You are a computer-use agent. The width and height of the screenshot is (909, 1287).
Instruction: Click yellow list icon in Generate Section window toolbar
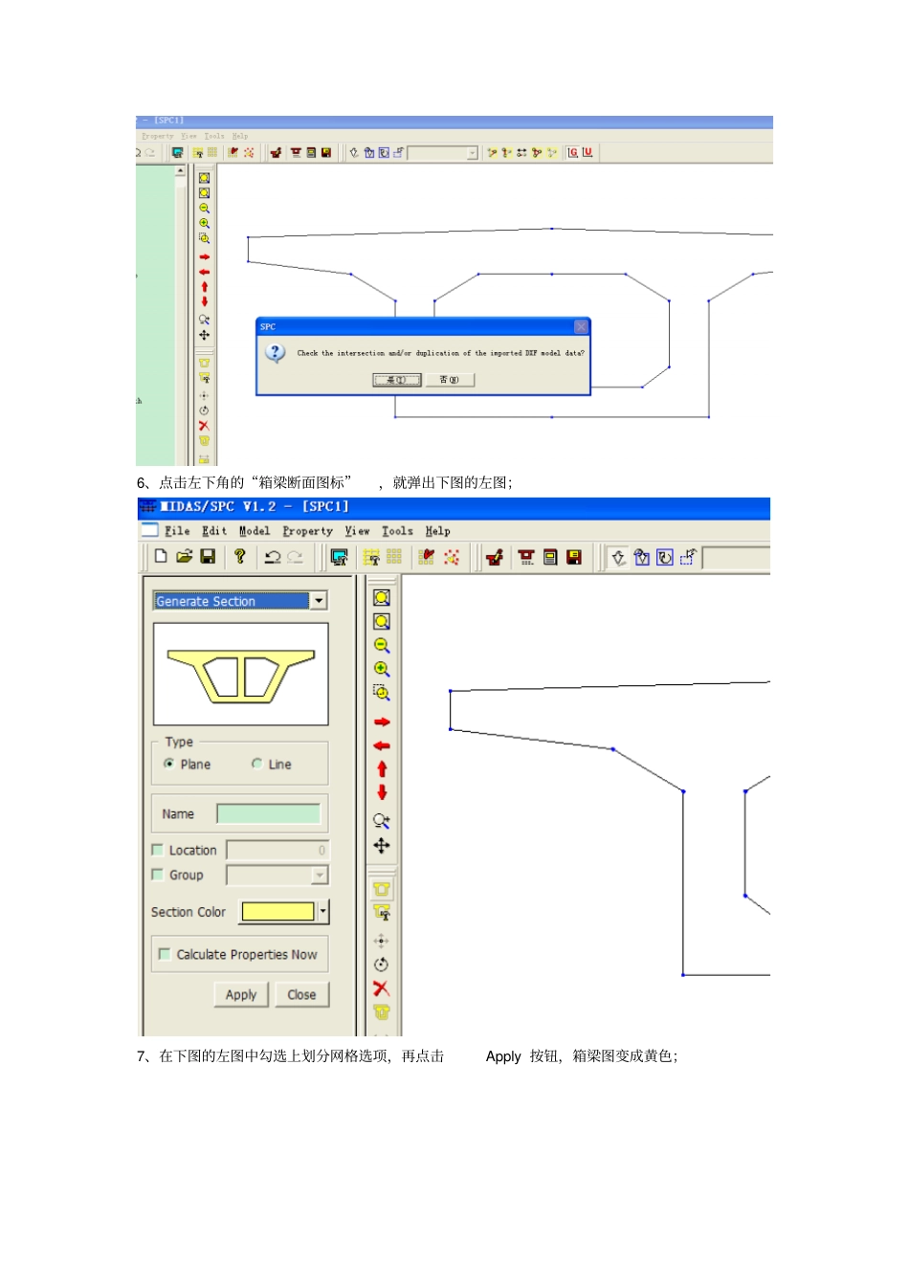550,557
